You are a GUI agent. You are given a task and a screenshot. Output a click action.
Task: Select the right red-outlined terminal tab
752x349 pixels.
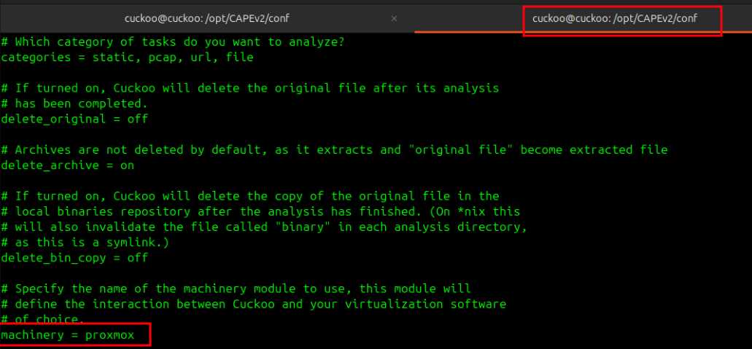(x=615, y=17)
